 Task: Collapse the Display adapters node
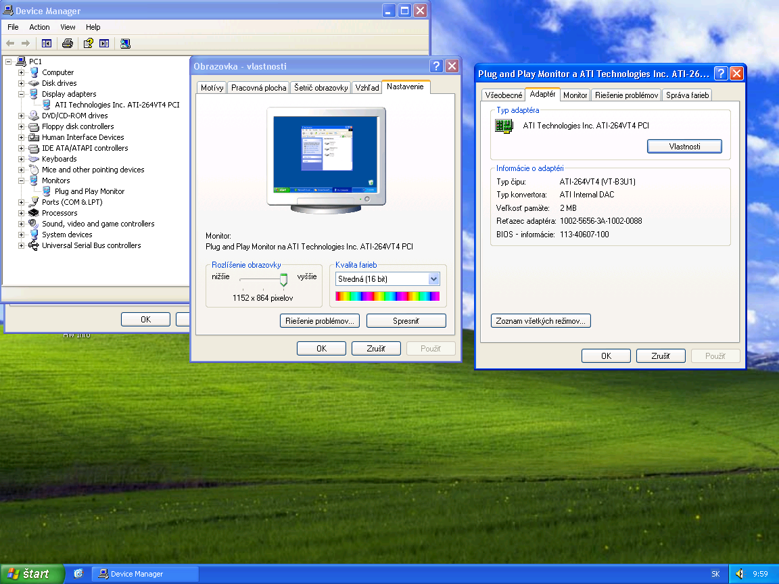tap(22, 94)
